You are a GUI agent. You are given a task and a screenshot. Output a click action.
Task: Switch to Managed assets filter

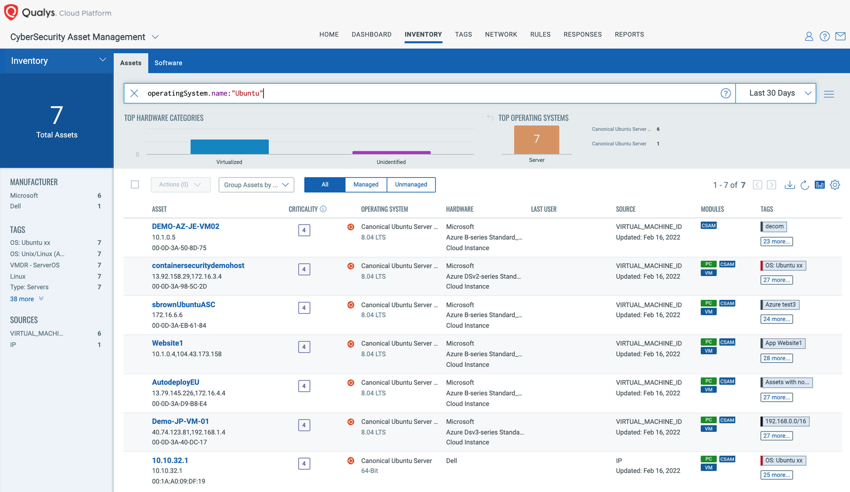pos(366,184)
